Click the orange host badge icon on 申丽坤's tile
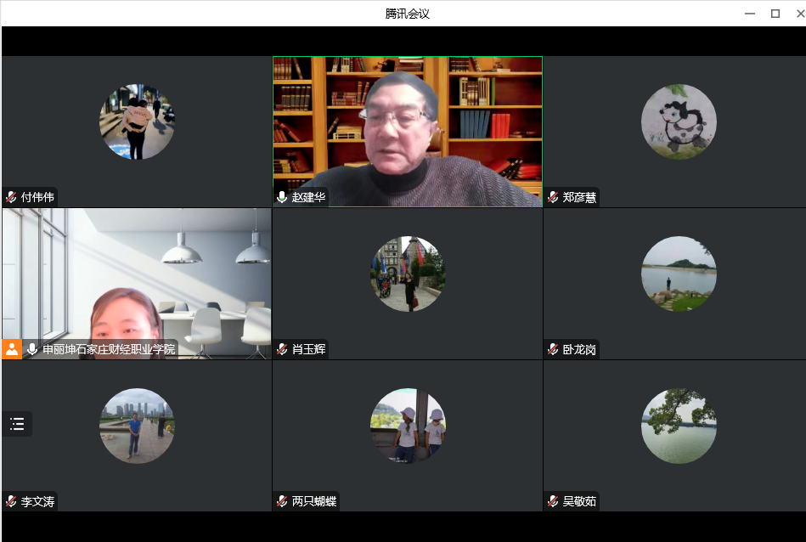Image resolution: width=806 pixels, height=542 pixels. [12, 349]
